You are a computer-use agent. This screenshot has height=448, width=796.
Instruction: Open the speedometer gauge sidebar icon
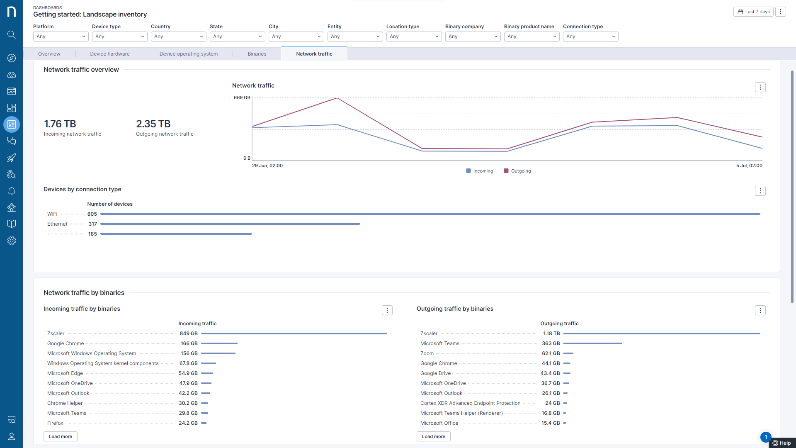(x=12, y=75)
